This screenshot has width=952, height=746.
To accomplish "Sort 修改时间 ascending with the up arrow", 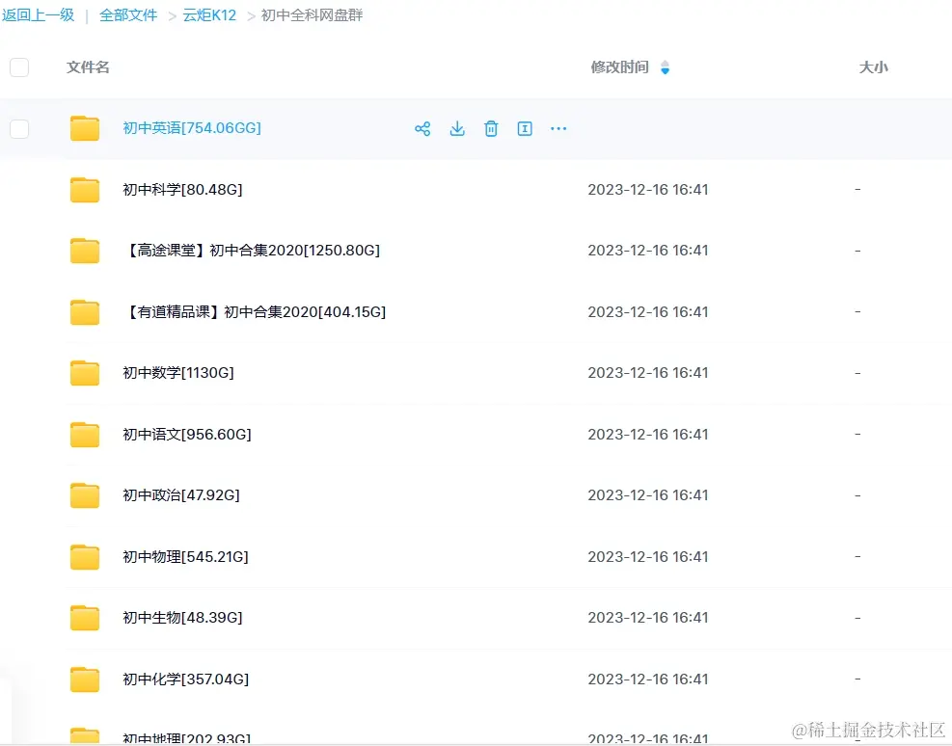I will click(666, 63).
